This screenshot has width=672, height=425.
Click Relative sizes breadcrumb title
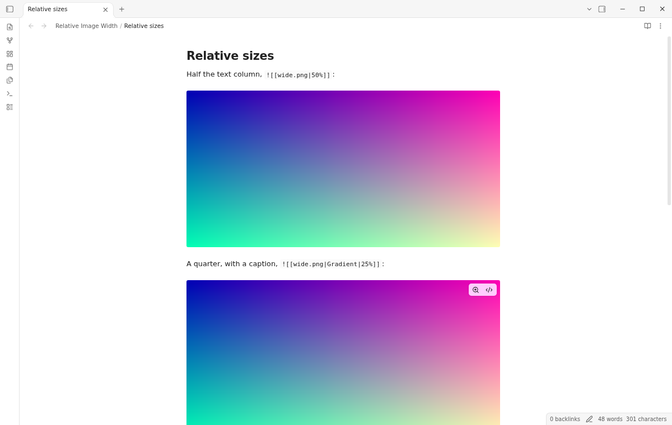[x=144, y=26]
